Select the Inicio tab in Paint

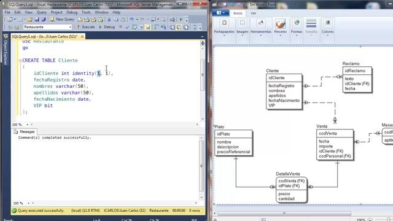tap(238, 14)
